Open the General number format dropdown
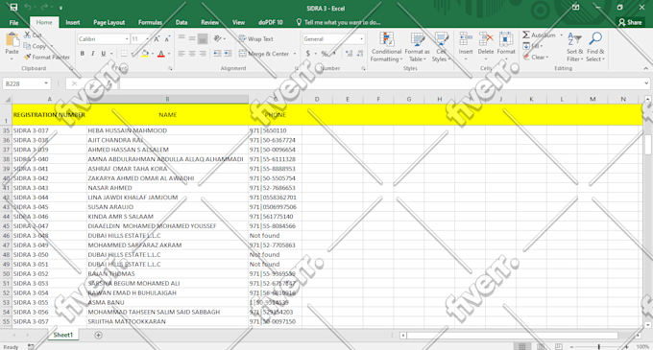The image size is (653, 350). click(361, 39)
